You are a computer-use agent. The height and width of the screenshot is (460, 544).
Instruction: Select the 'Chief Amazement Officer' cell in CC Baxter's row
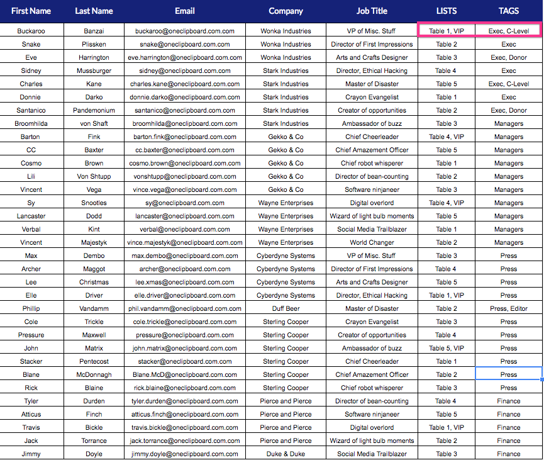click(372, 150)
